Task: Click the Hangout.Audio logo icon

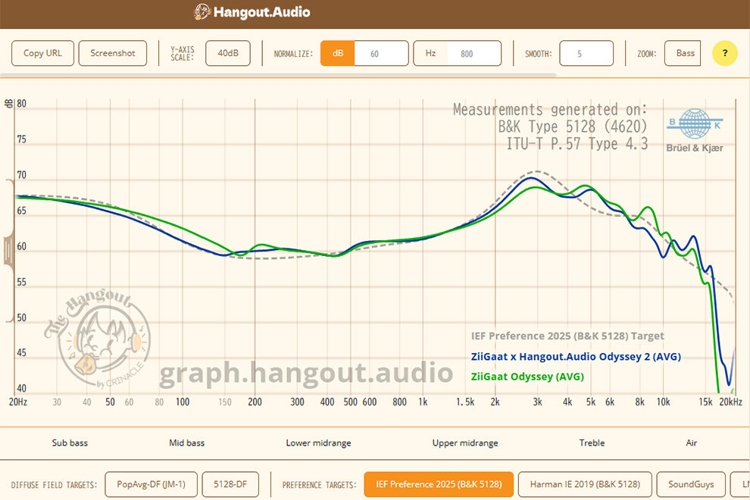Action: tap(202, 12)
